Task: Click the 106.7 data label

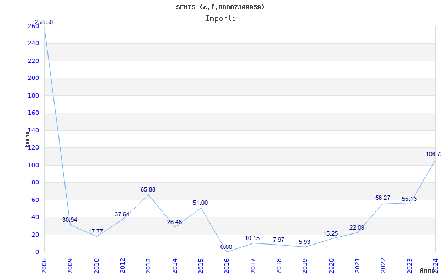Action: click(433, 155)
